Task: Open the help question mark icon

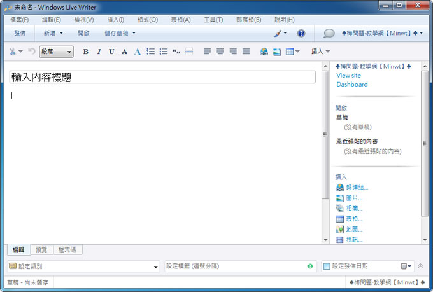Action: pos(301,33)
